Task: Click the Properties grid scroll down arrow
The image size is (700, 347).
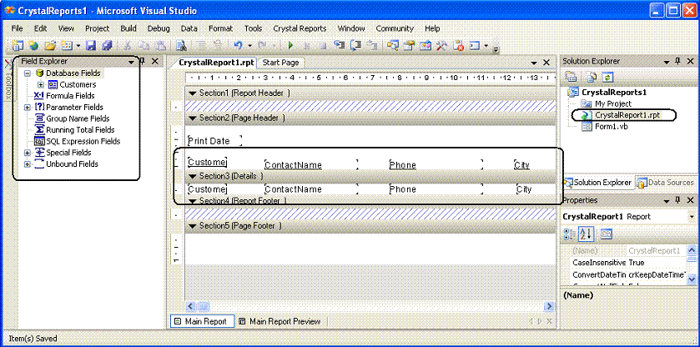Action: (691, 279)
